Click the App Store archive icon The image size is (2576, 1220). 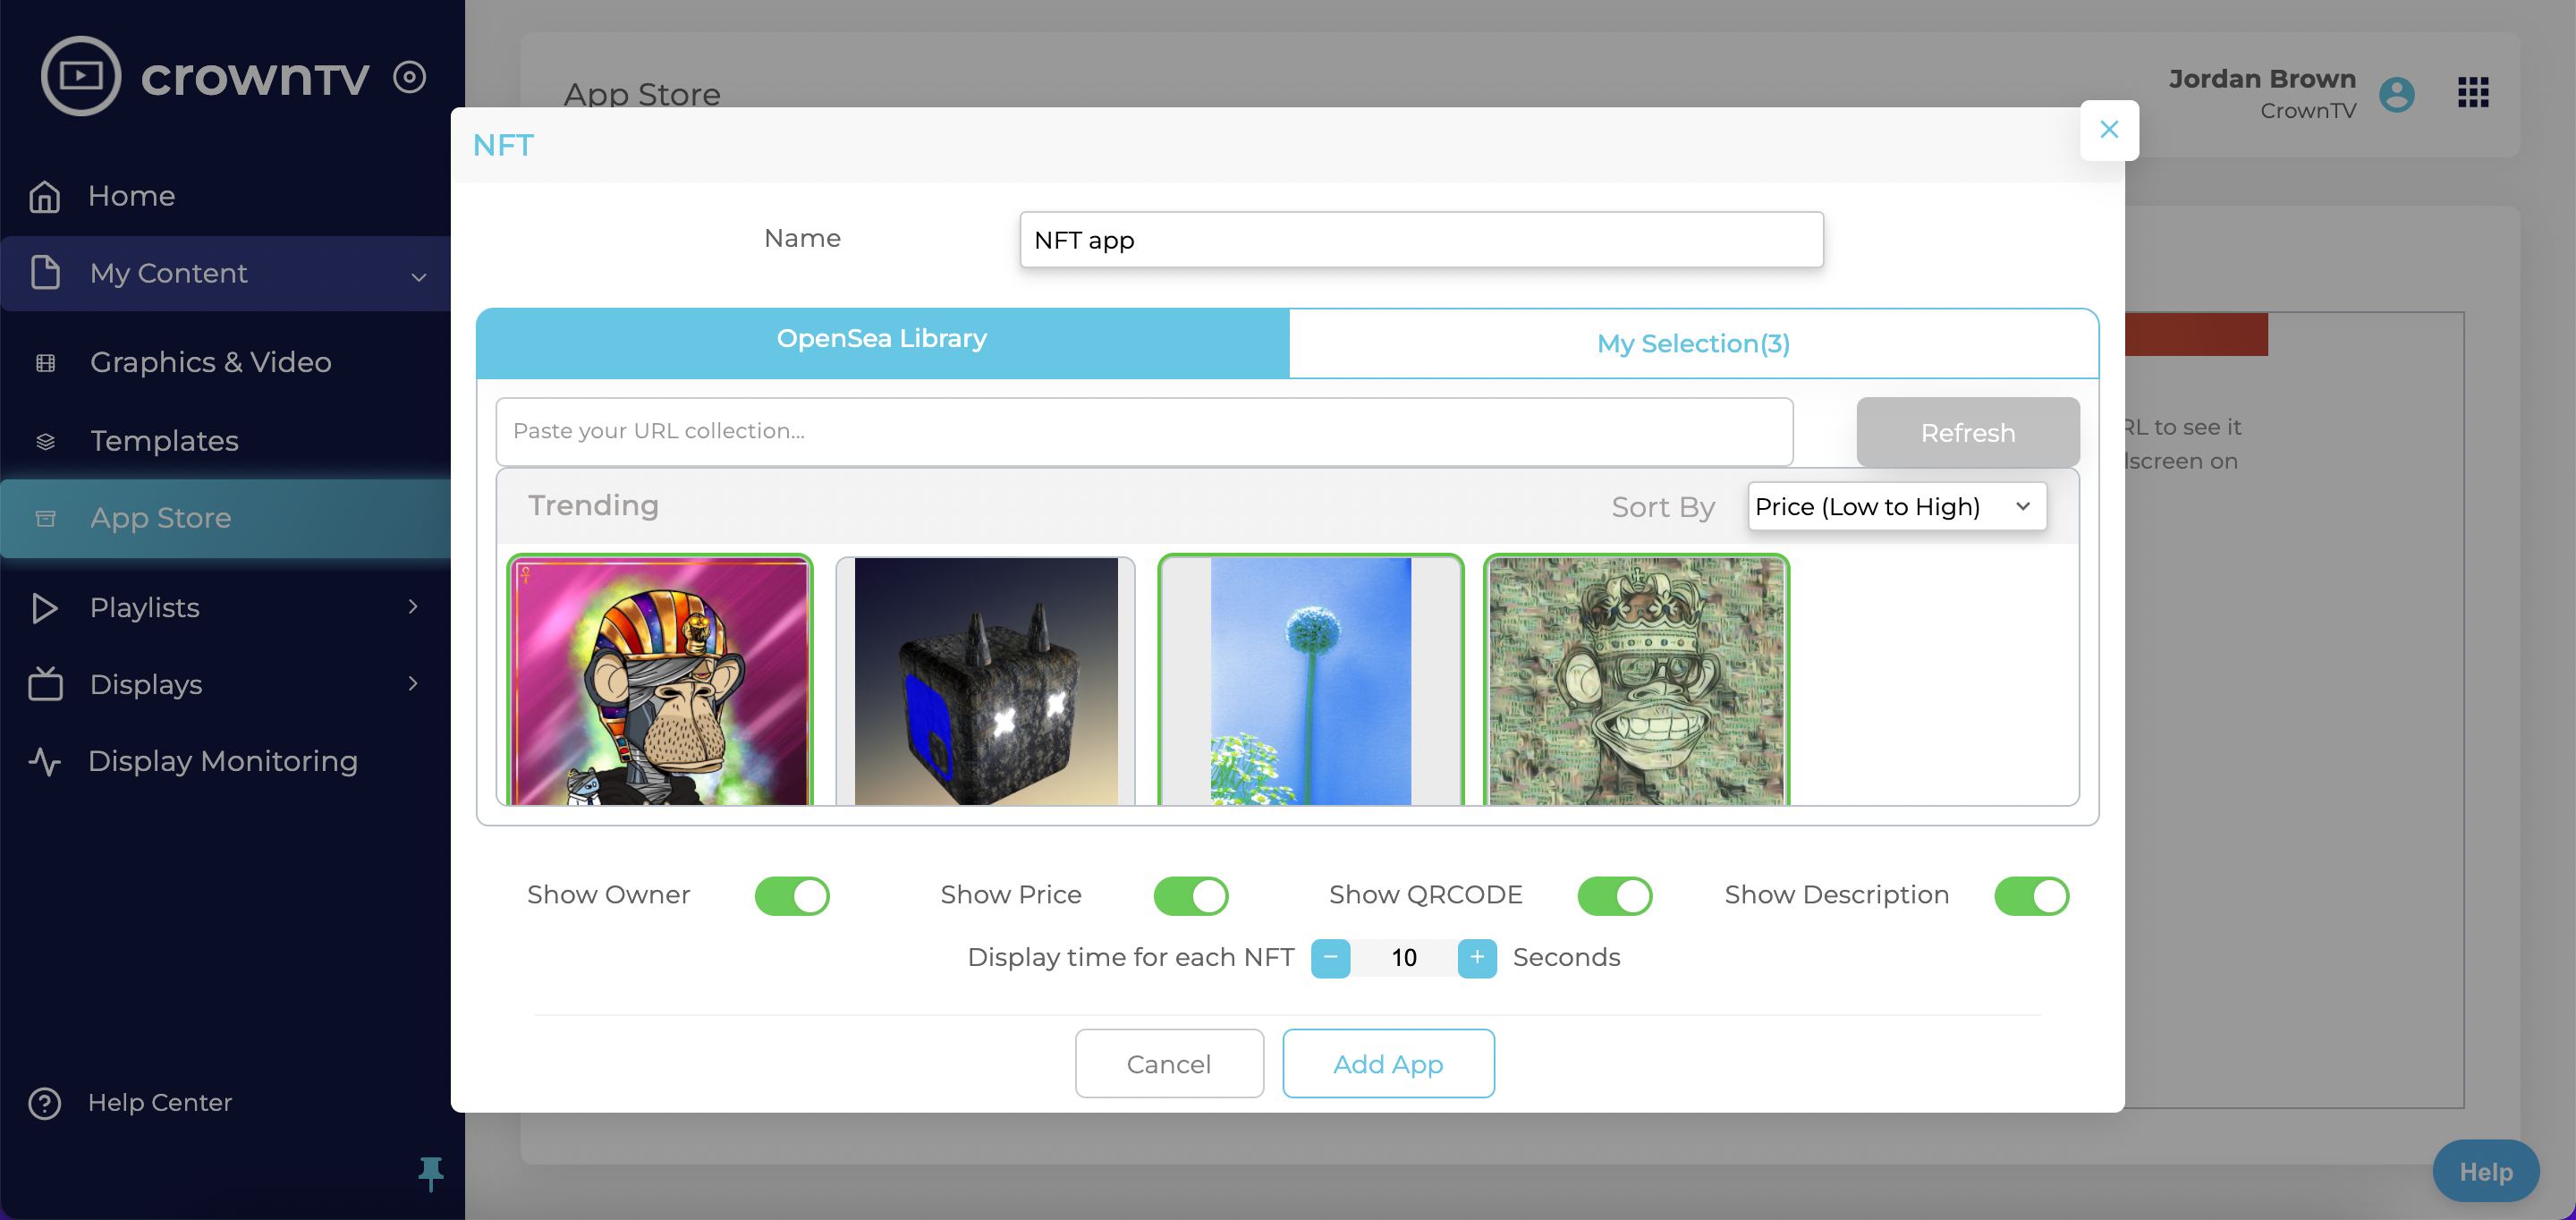pos(45,518)
